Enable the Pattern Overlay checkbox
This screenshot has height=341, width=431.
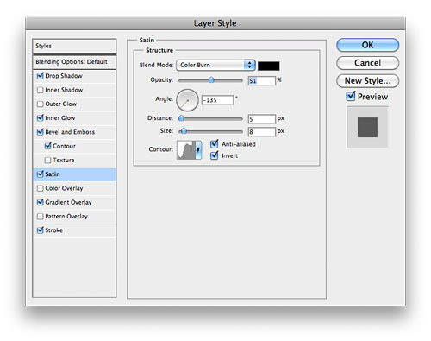(x=41, y=217)
